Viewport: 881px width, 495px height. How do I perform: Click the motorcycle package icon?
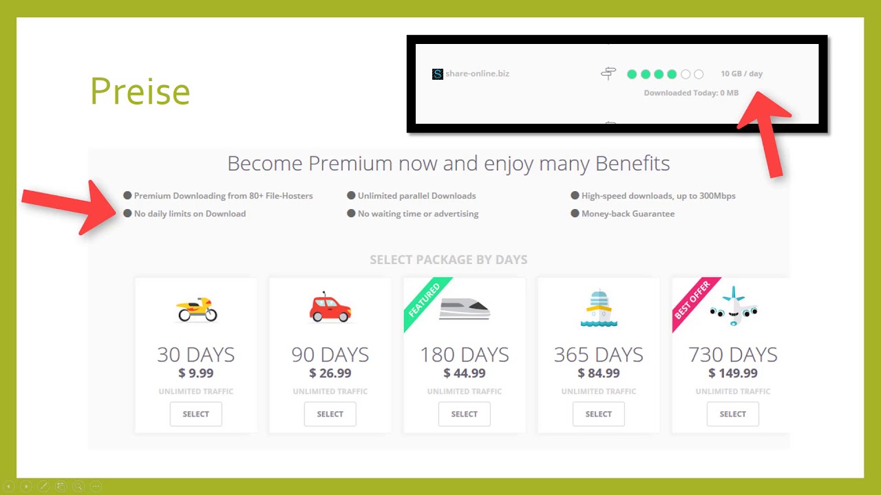(197, 309)
